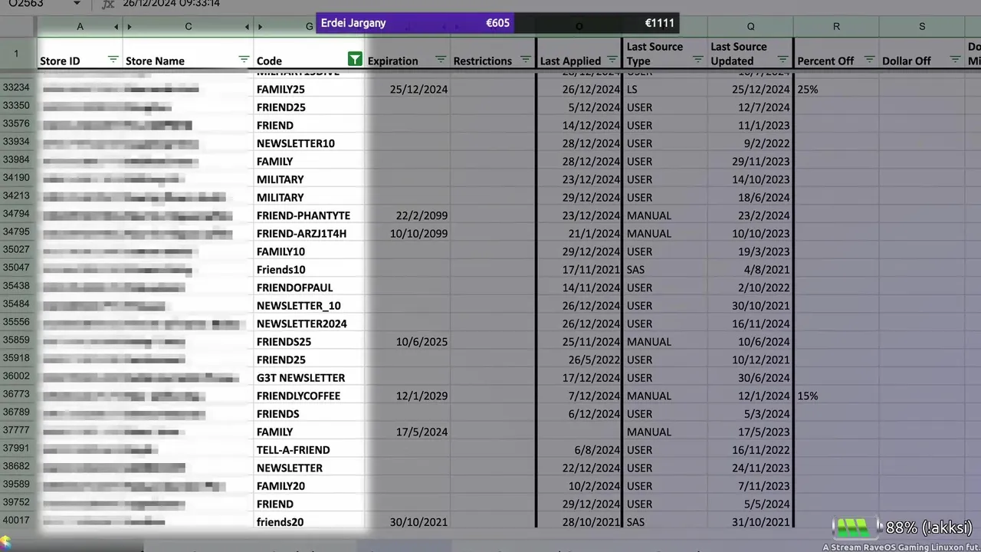Screen dimensions: 981x552
Task: Click the TELL-A-FRIEND code cell
Action: tap(309, 449)
